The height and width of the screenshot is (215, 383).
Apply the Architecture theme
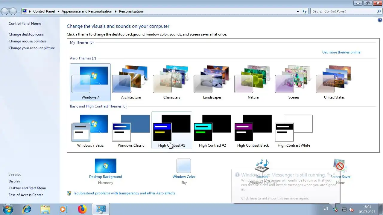(x=131, y=82)
